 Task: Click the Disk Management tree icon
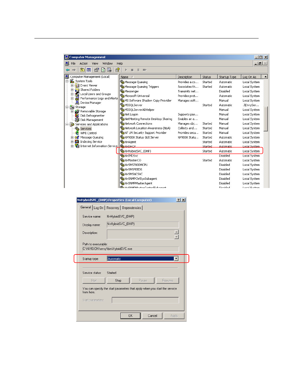point(77,120)
